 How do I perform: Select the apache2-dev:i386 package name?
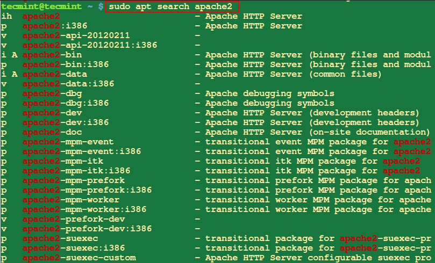(66, 122)
